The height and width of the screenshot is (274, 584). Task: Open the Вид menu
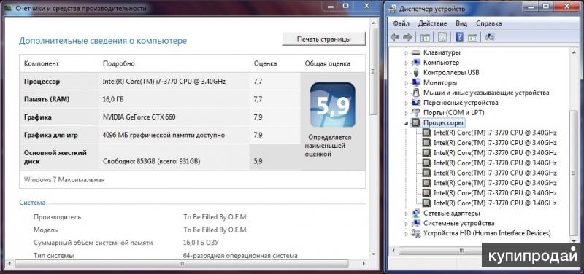[x=461, y=23]
